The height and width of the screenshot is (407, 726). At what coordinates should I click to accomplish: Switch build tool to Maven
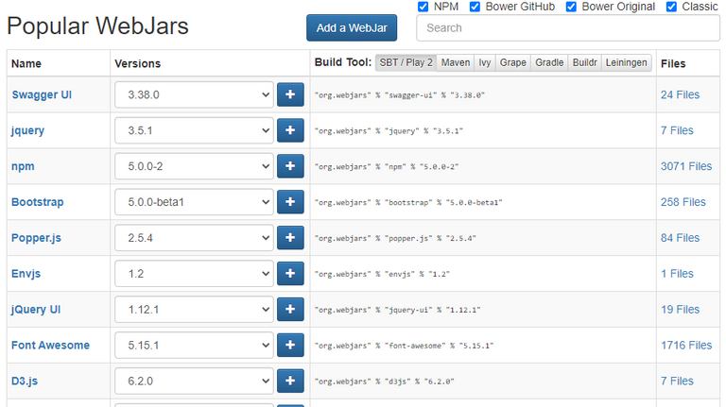pyautogui.click(x=455, y=62)
